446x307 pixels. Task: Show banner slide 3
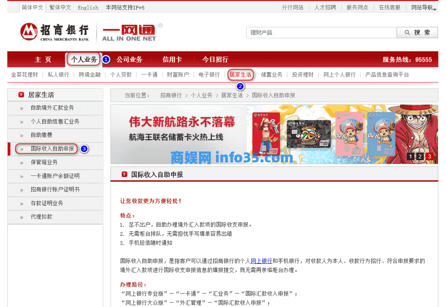pyautogui.click(x=429, y=156)
